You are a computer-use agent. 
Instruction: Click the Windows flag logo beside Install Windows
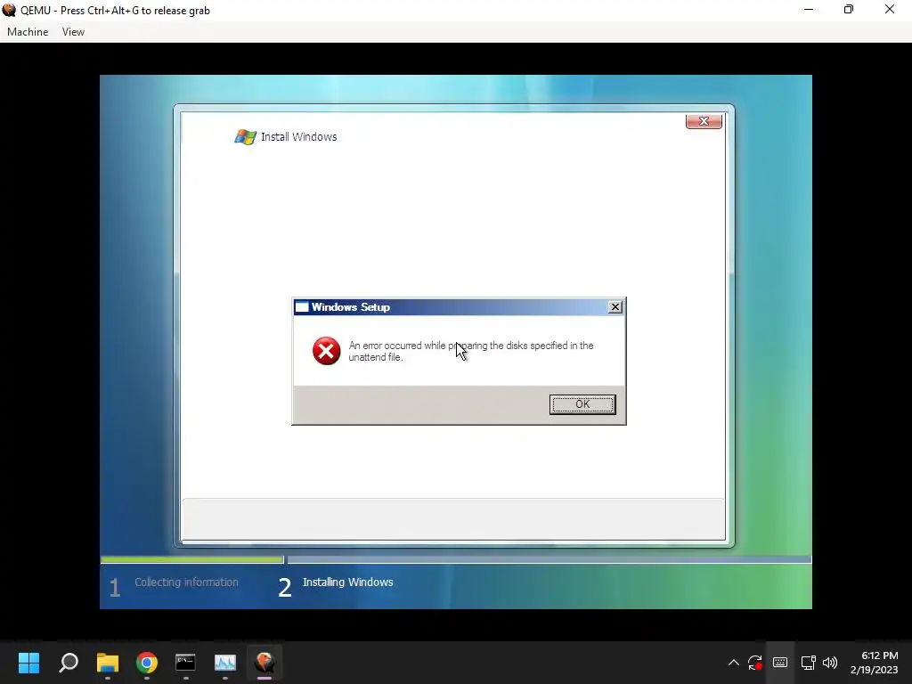tap(246, 136)
